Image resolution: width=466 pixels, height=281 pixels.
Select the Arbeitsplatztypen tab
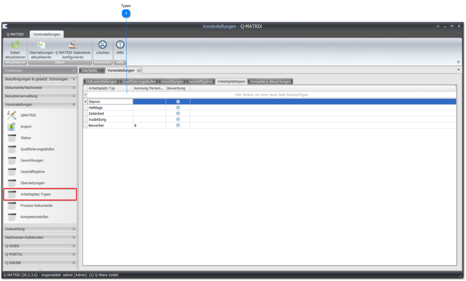pyautogui.click(x=231, y=81)
